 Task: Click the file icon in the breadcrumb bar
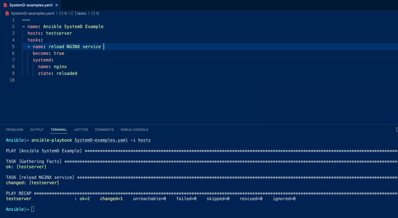click(7, 13)
